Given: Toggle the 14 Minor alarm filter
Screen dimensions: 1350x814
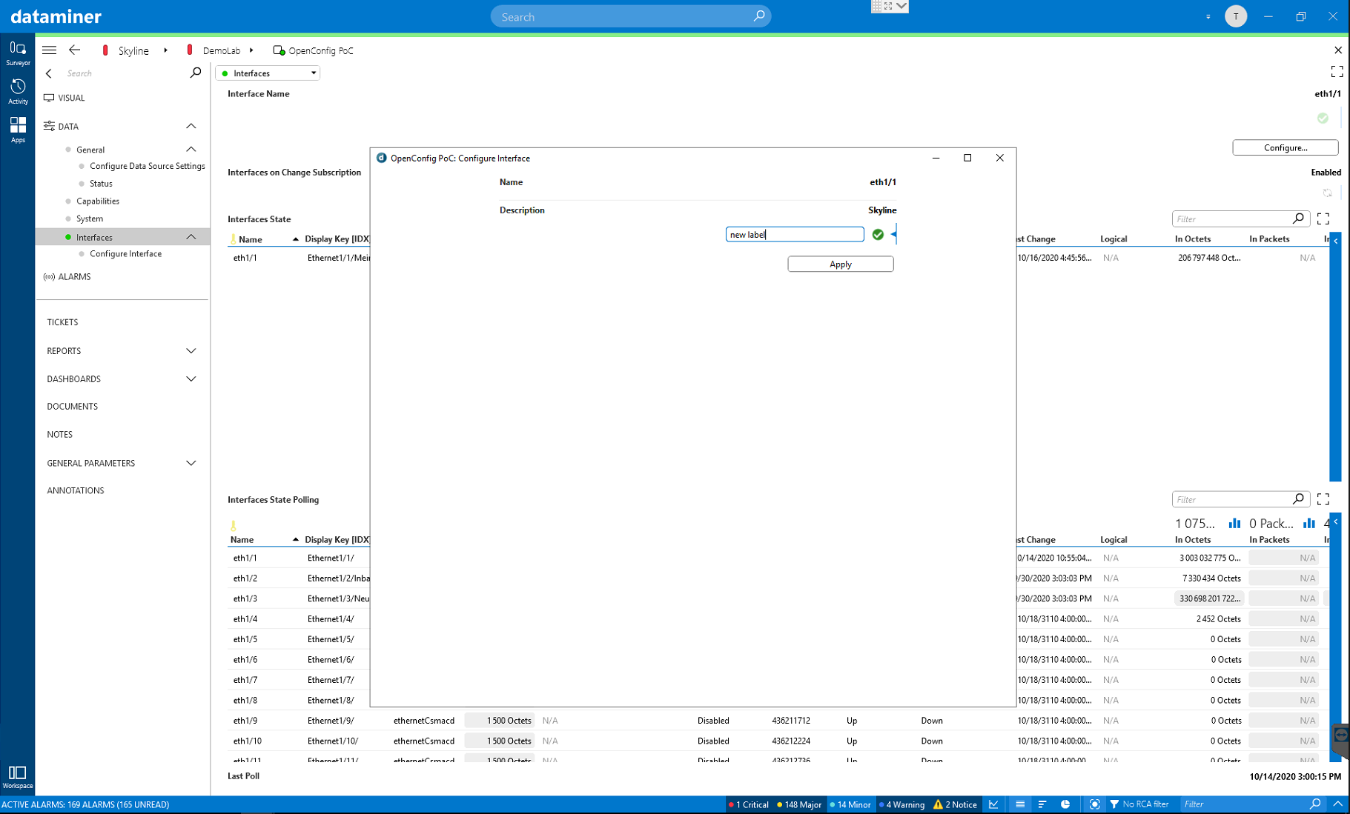Looking at the screenshot, I should (850, 804).
